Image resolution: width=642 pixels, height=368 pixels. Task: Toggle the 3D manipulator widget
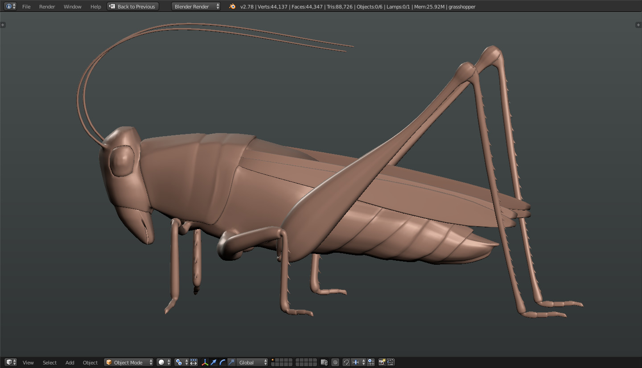205,362
